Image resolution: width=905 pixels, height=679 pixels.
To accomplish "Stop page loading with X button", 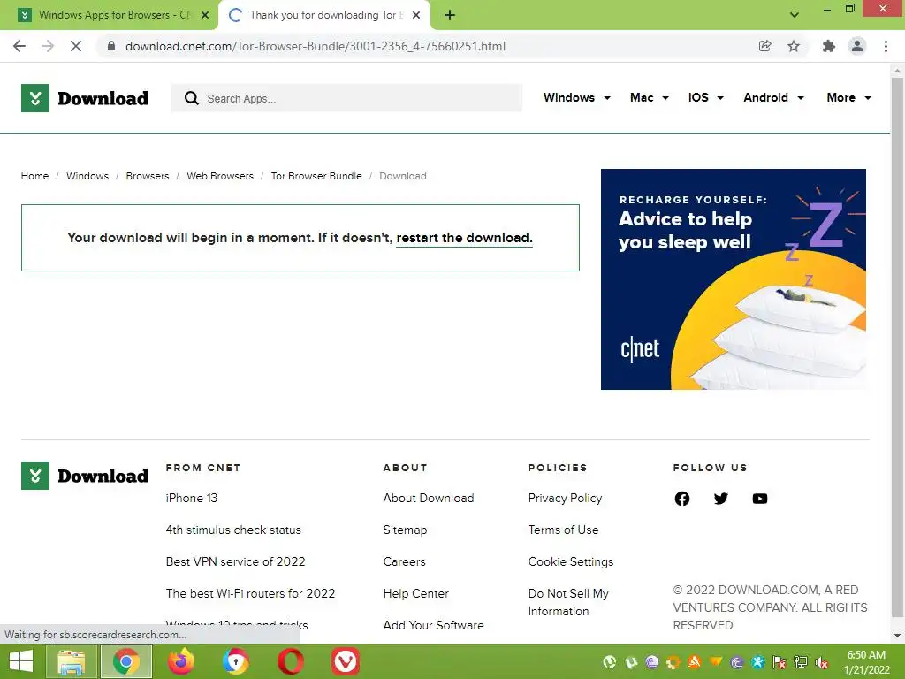I will pyautogui.click(x=76, y=46).
